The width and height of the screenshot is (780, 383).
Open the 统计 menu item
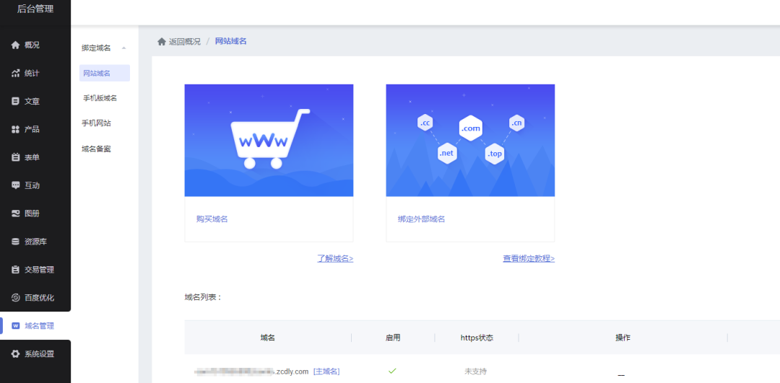pyautogui.click(x=35, y=73)
